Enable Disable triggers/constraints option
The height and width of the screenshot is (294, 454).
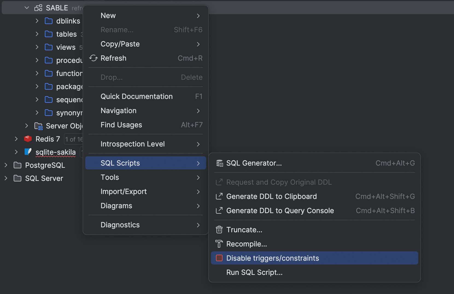[273, 258]
